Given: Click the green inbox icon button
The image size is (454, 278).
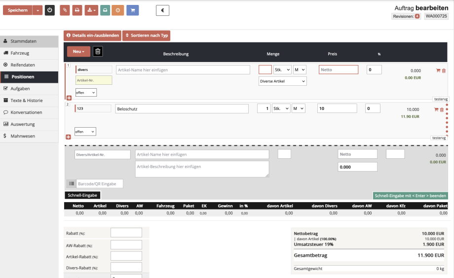Looking at the screenshot, I should point(105,10).
